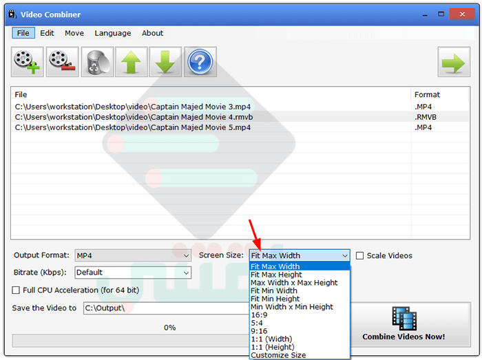This screenshot has width=482, height=360.
Task: Select Captain Majed Movie 3.mp4 row
Action: (240, 107)
